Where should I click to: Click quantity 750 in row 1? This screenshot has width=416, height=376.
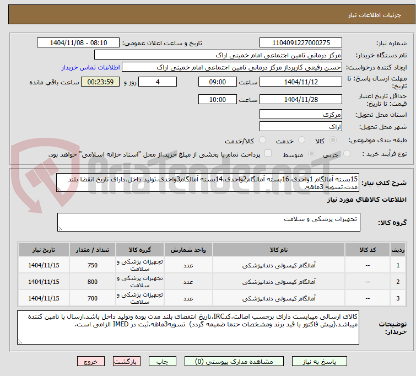click(x=93, y=265)
